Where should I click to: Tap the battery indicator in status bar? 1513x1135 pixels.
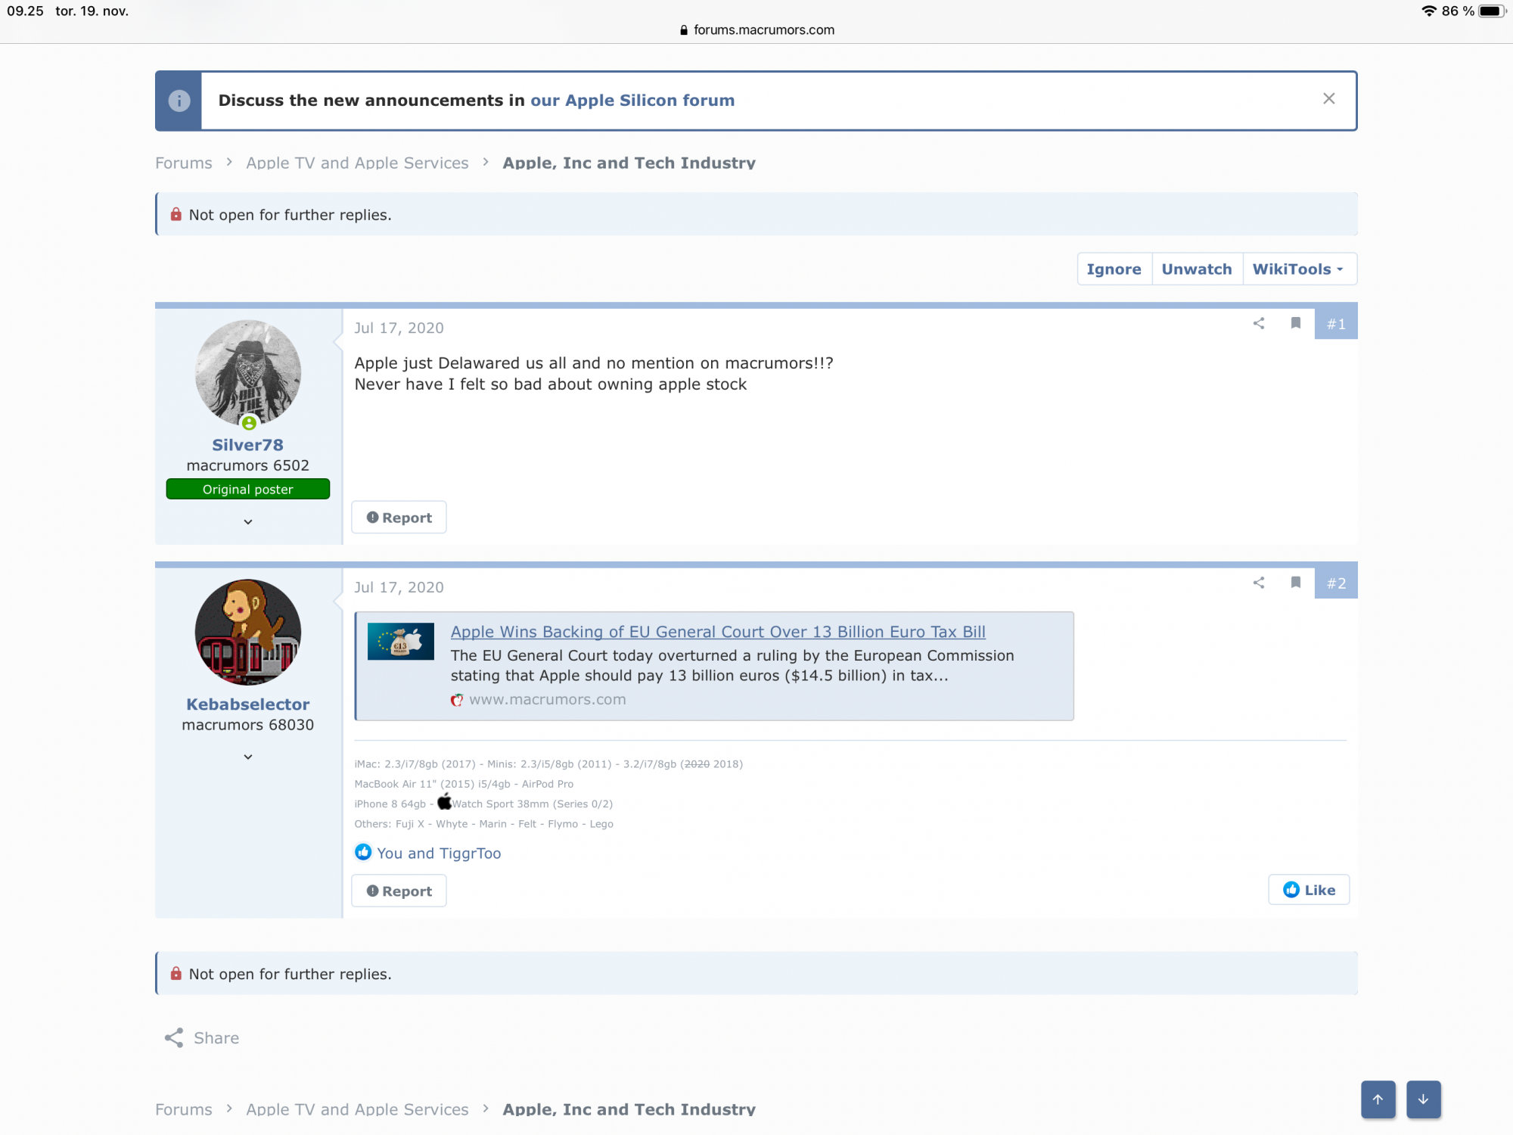pyautogui.click(x=1492, y=11)
